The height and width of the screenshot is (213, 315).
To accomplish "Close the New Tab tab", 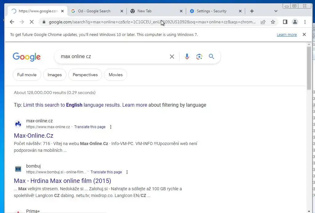I will (x=181, y=11).
